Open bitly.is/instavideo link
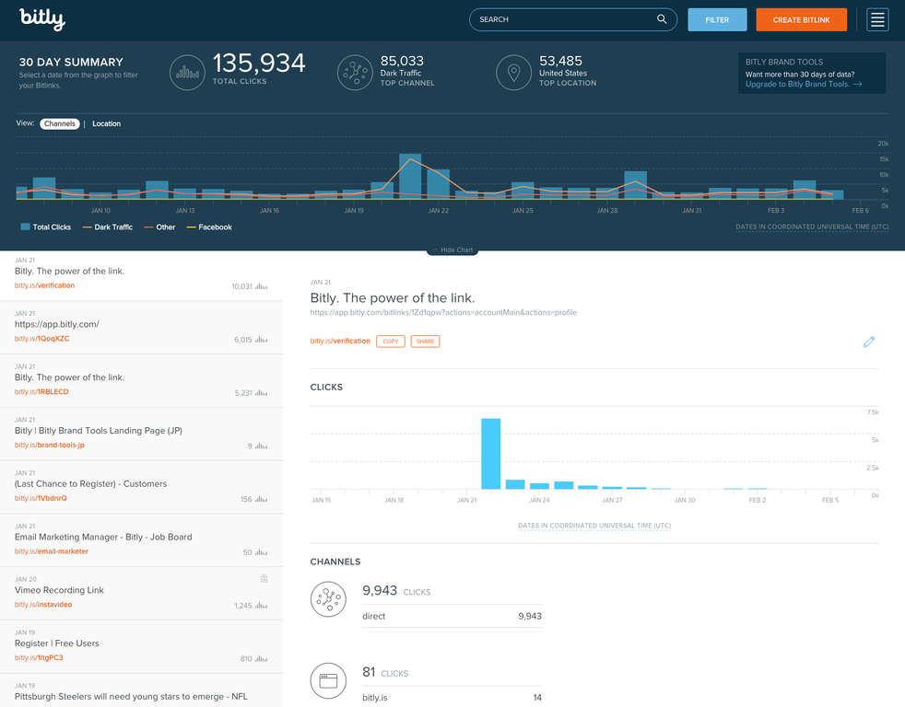 (43, 604)
